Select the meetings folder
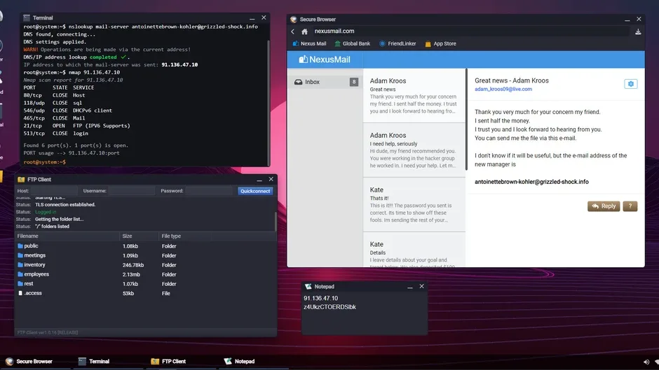Viewport: 659px width, 370px height. 145,255
